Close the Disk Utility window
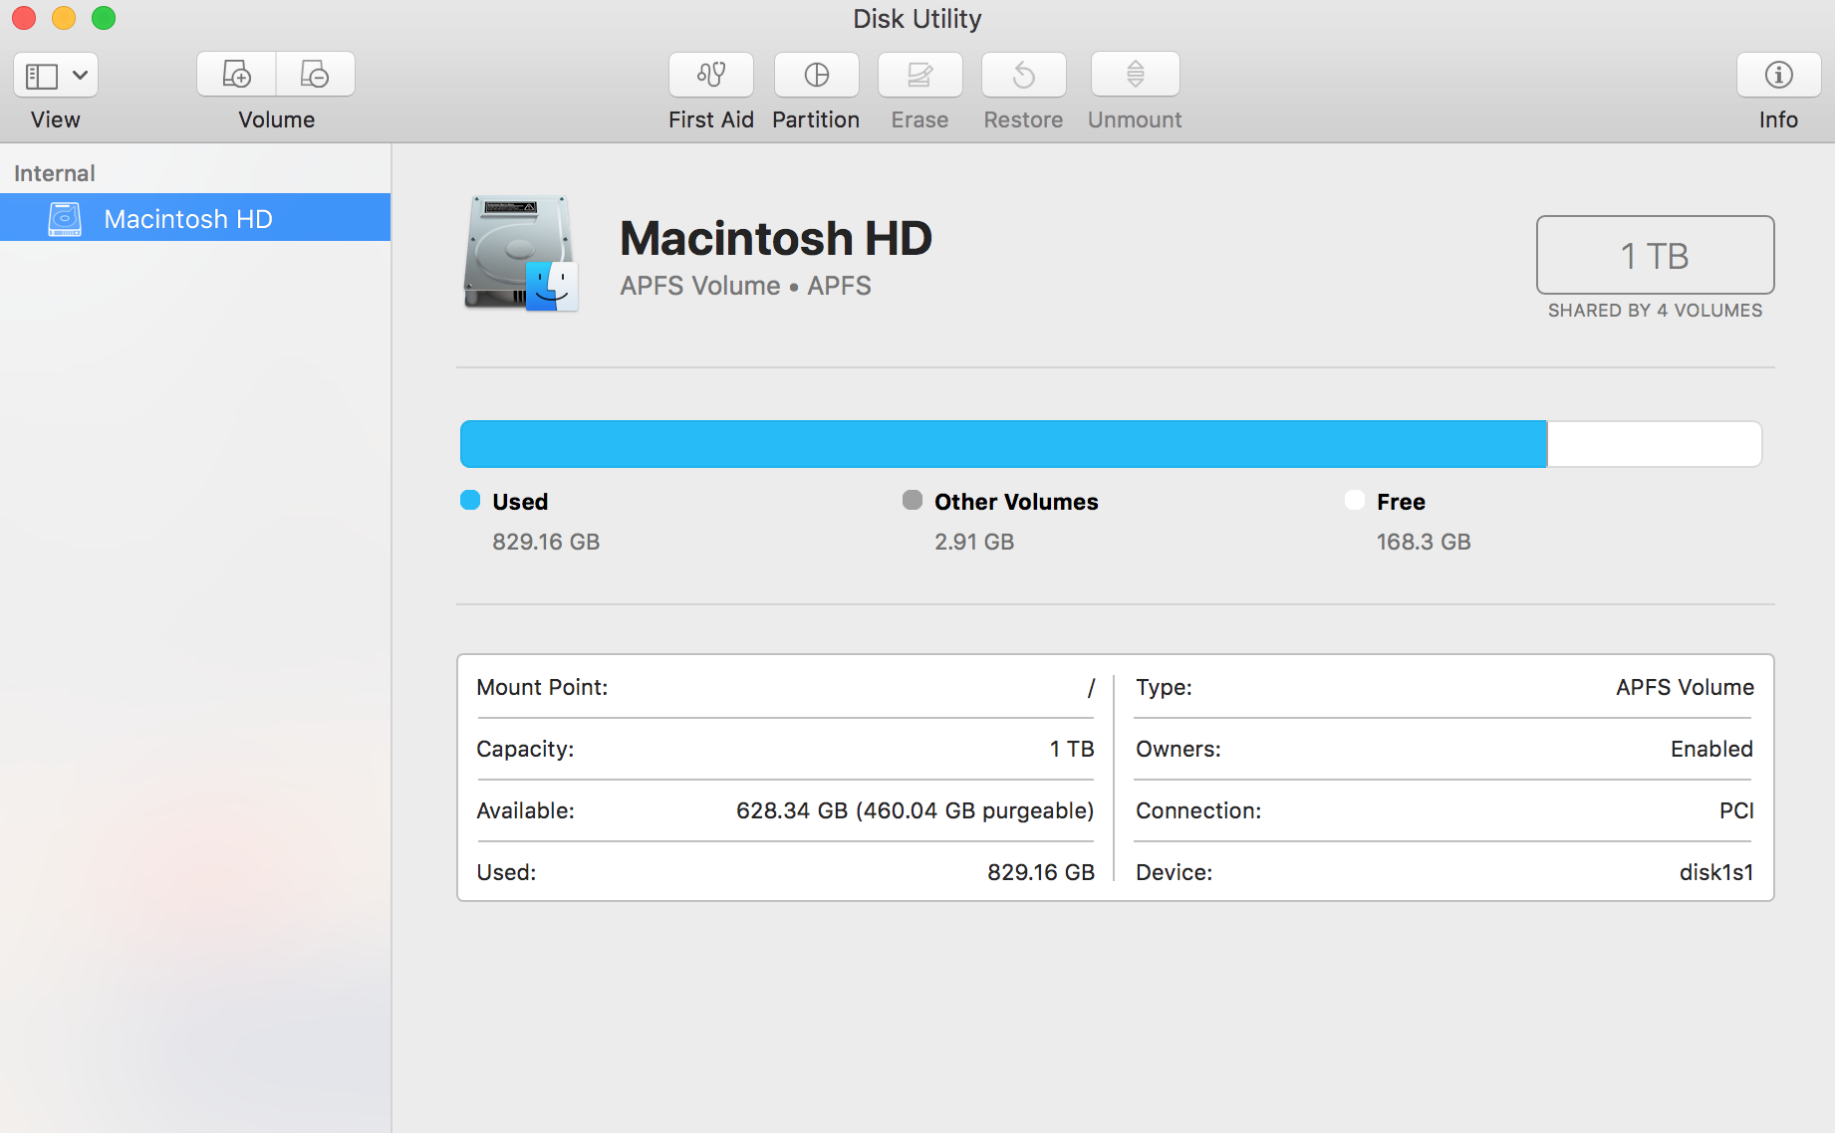This screenshot has height=1133, width=1835. tap(24, 18)
